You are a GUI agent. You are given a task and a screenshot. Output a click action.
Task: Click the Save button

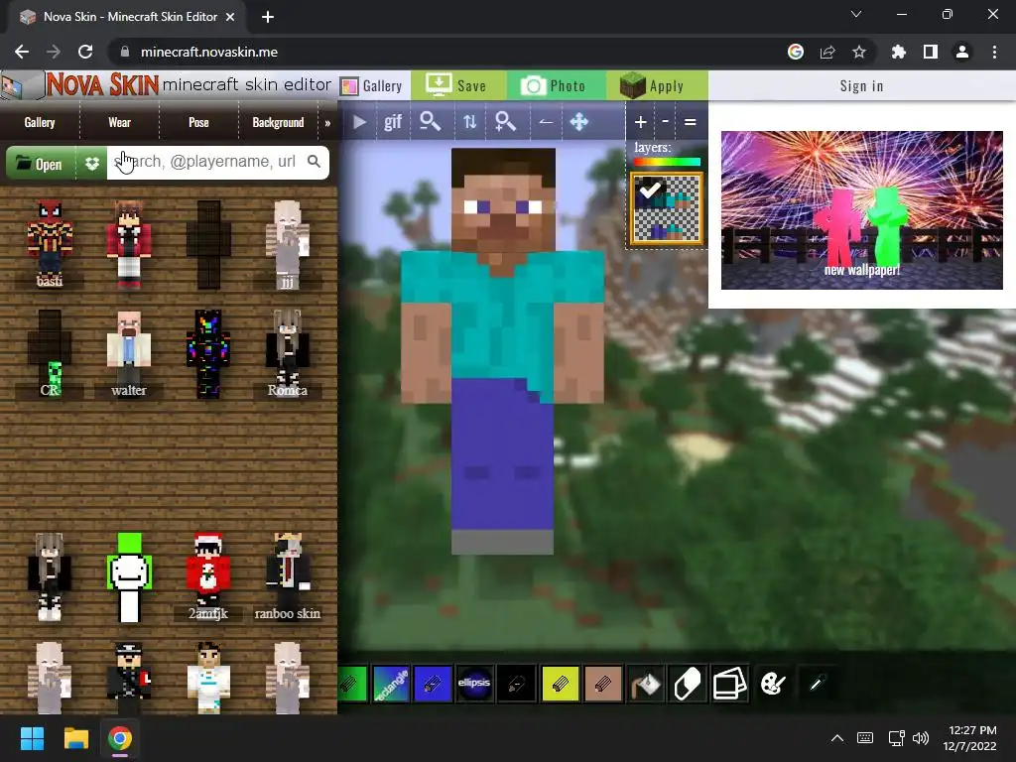click(457, 85)
